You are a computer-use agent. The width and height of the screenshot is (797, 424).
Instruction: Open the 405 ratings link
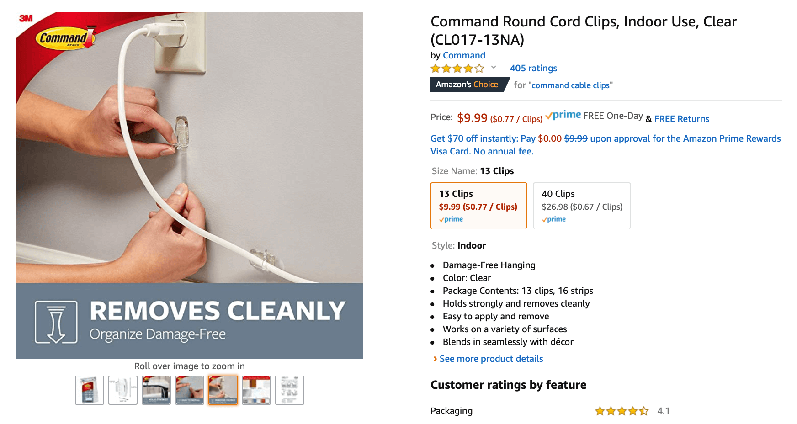(533, 68)
